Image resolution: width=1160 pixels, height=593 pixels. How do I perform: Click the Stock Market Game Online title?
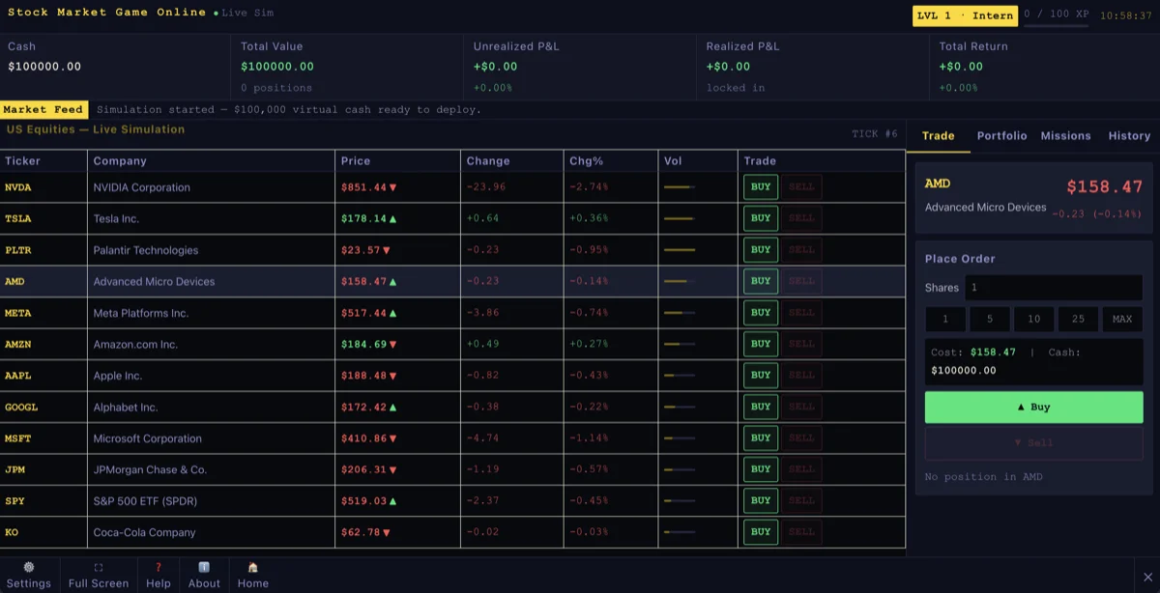pyautogui.click(x=106, y=13)
